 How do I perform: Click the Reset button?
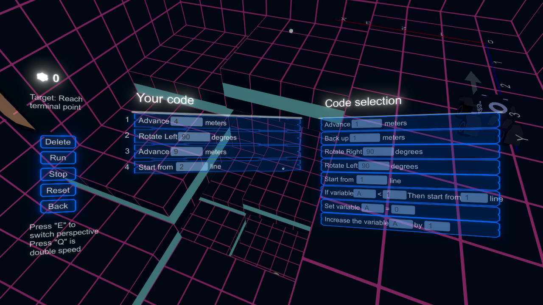58,190
